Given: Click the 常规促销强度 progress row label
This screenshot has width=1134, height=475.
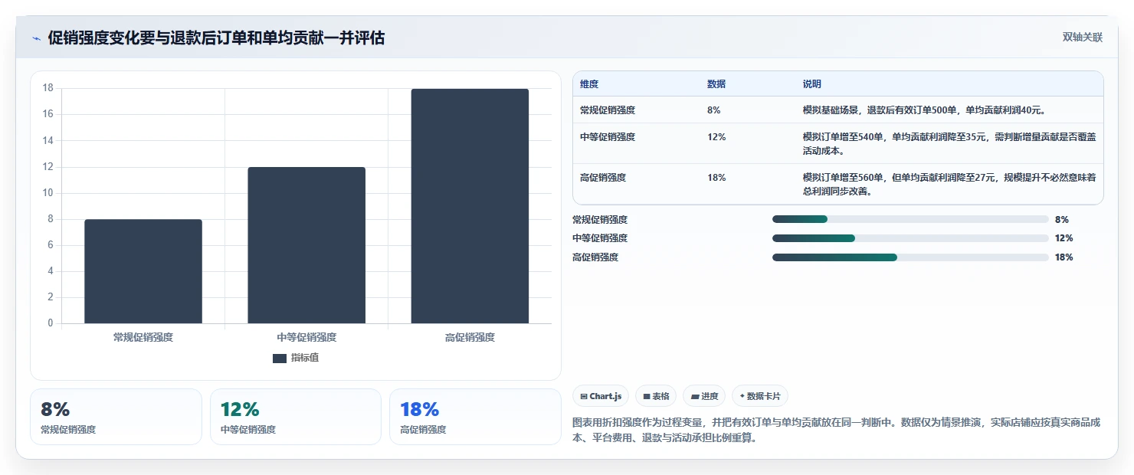Looking at the screenshot, I should pyautogui.click(x=600, y=220).
